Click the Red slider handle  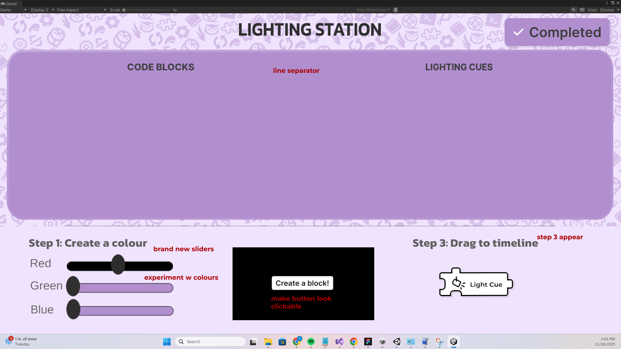click(118, 265)
